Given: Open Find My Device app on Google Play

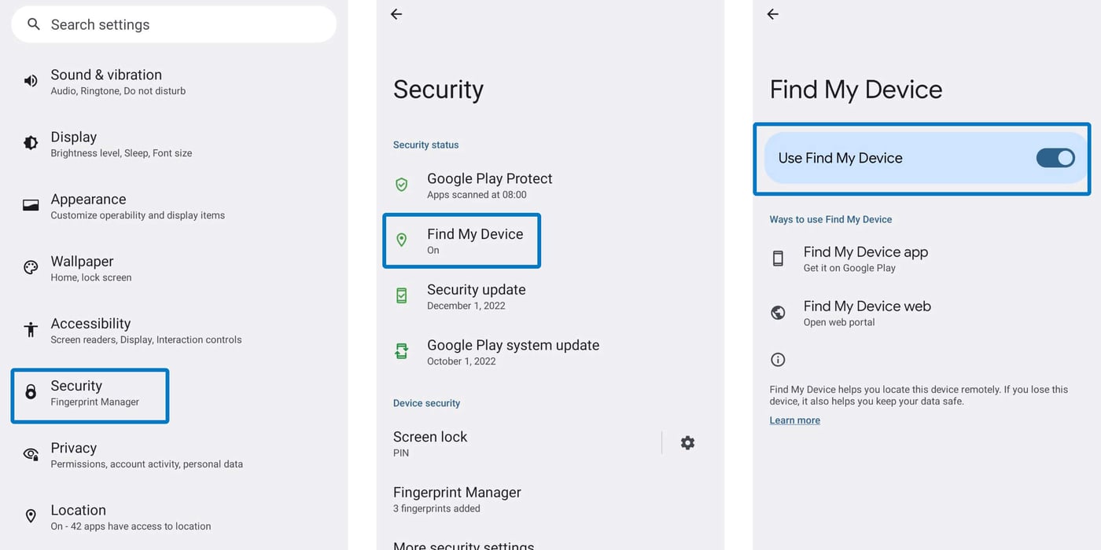Looking at the screenshot, I should (865, 258).
